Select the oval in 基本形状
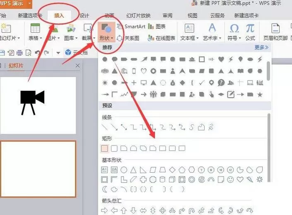 click(x=124, y=170)
